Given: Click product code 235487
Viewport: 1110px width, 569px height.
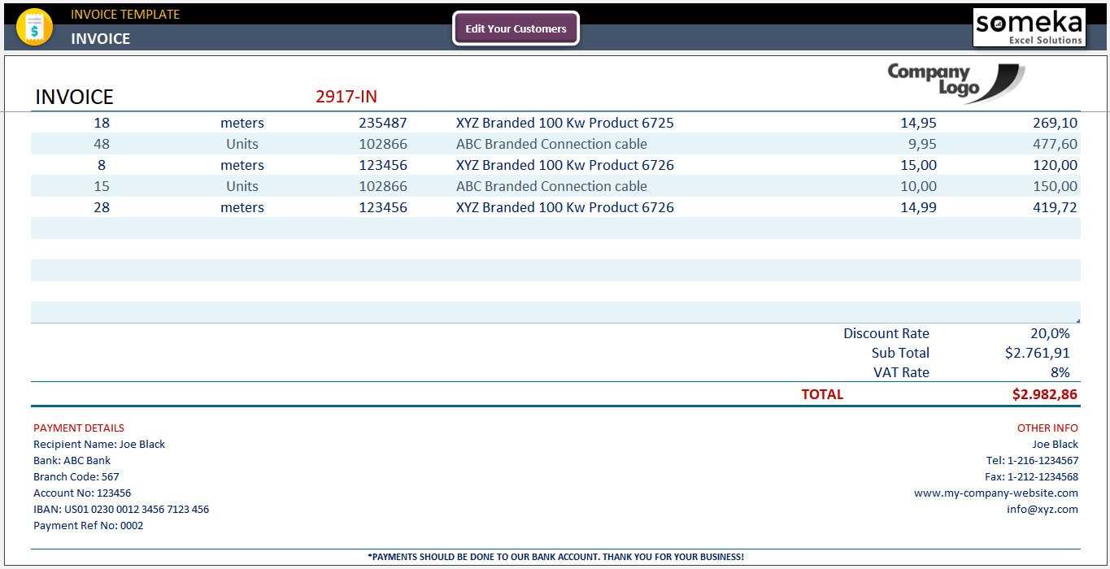Looking at the screenshot, I should click(x=383, y=123).
